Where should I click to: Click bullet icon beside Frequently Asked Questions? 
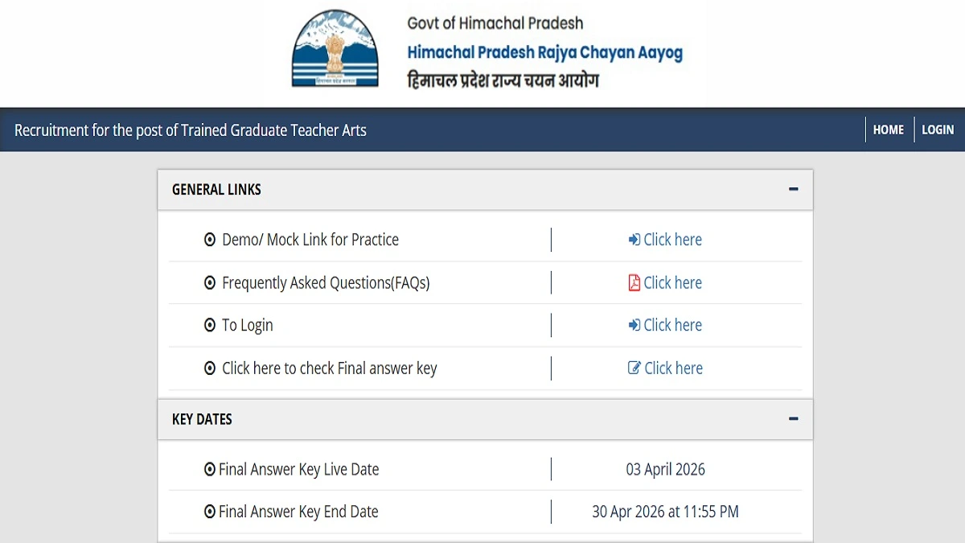point(210,283)
